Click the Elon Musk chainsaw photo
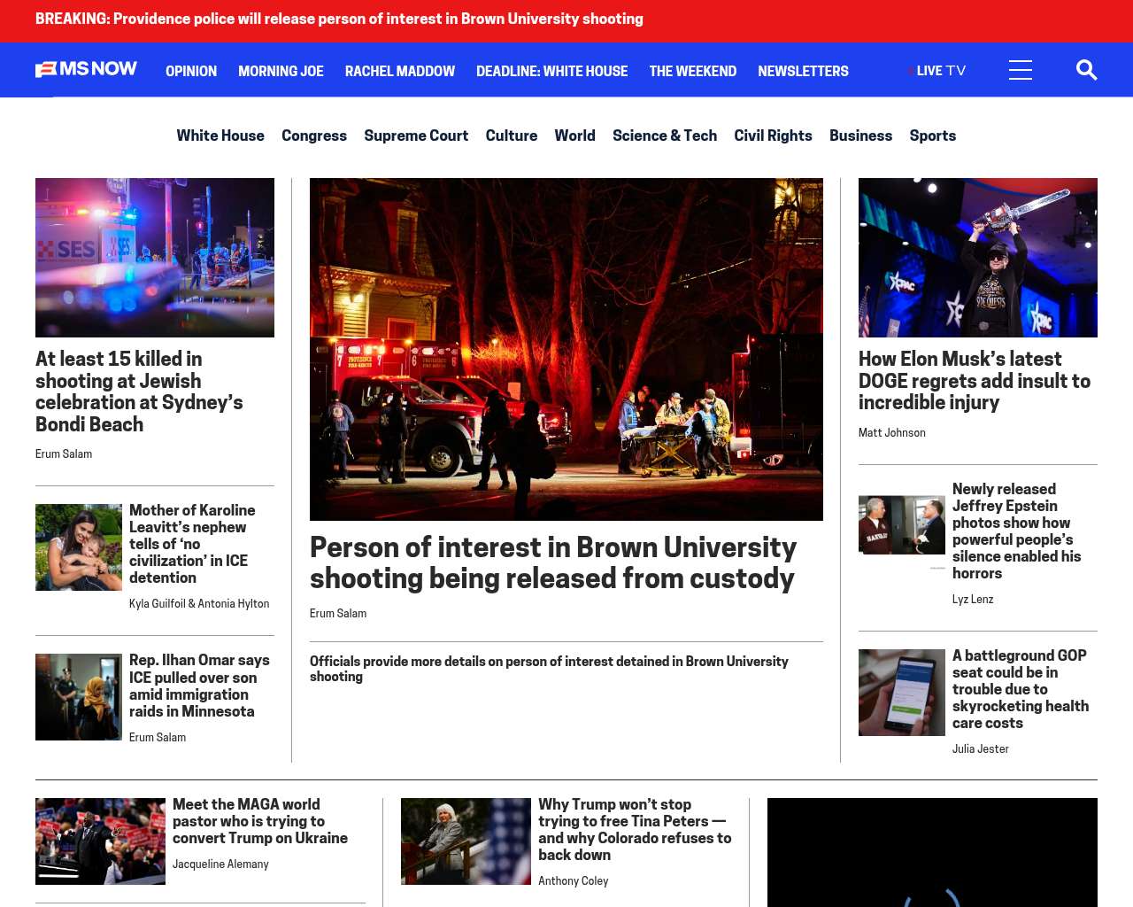 [x=977, y=257]
